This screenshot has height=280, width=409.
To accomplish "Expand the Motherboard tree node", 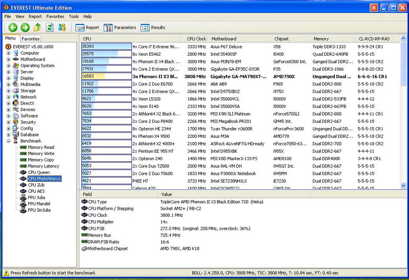I will (8, 59).
